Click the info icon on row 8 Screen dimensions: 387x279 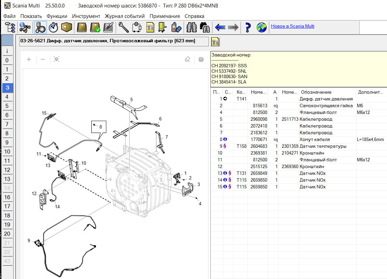coord(225,139)
